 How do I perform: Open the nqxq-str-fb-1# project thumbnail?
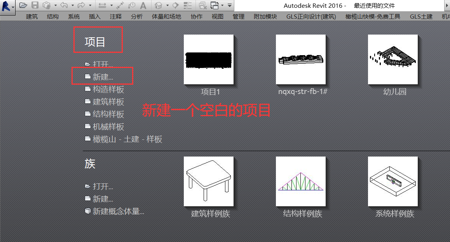301,60
